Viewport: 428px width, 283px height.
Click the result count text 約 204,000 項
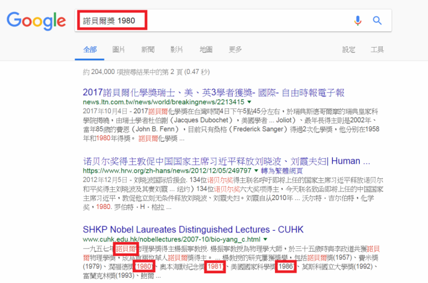pyautogui.click(x=146, y=72)
